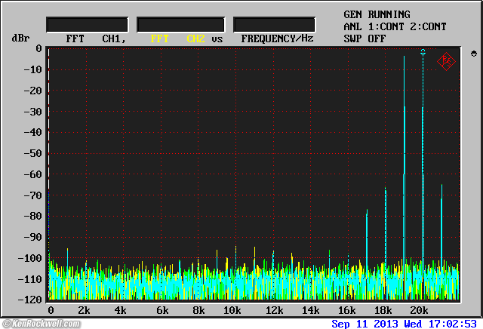Image resolution: width=483 pixels, height=329 pixels.
Task: Click the red Rohde & Schwarz diamond logo
Action: [446, 60]
